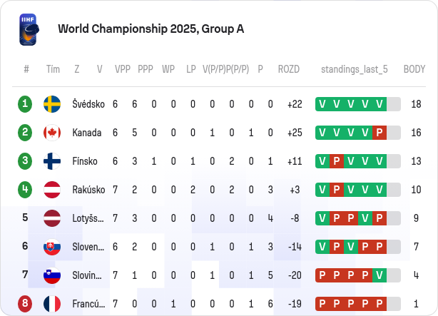Screen dimensions: 438x316
Task: Click the France flag icon
Action: pyautogui.click(x=52, y=304)
